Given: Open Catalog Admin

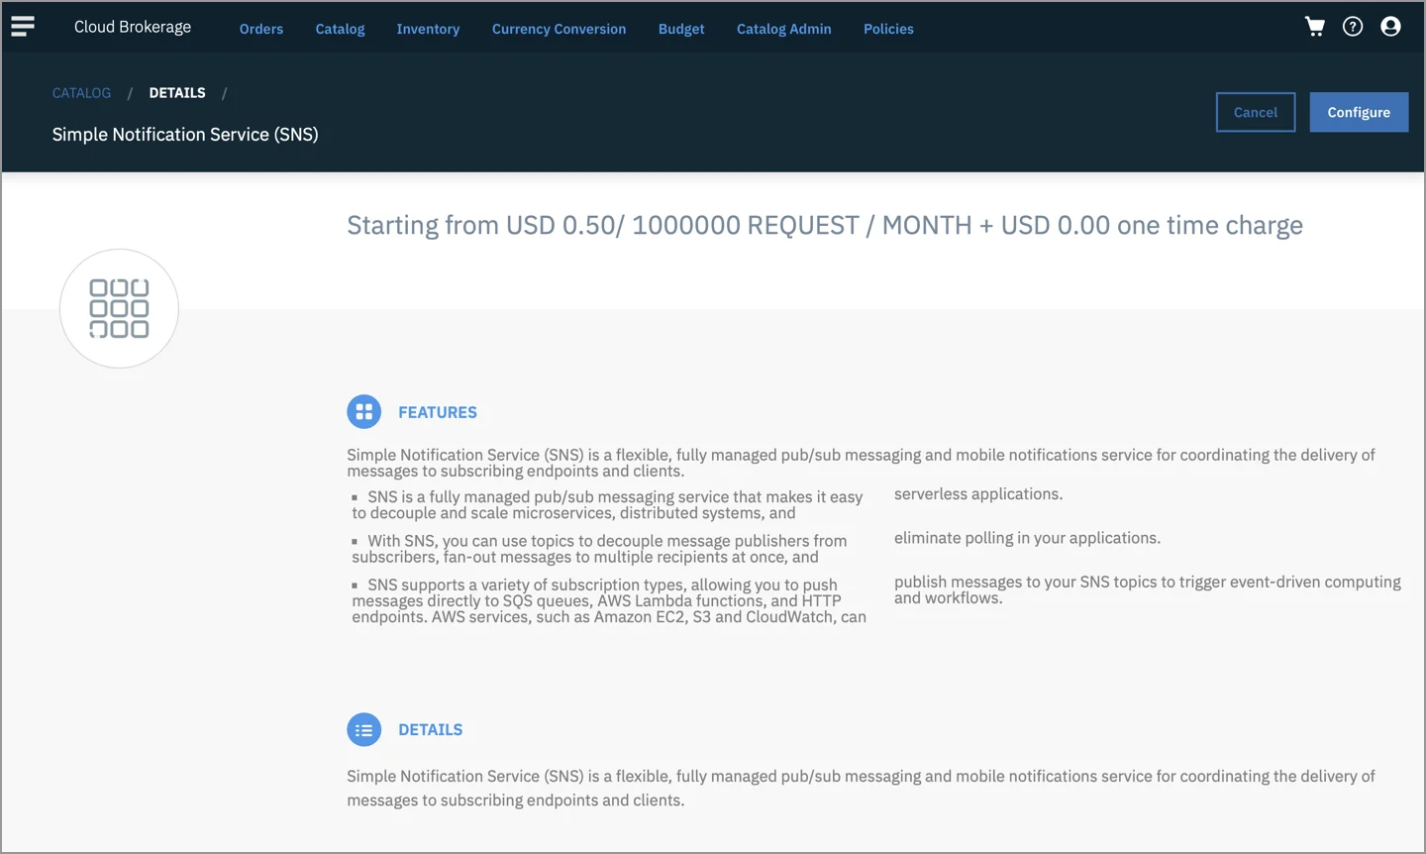Looking at the screenshot, I should point(784,29).
